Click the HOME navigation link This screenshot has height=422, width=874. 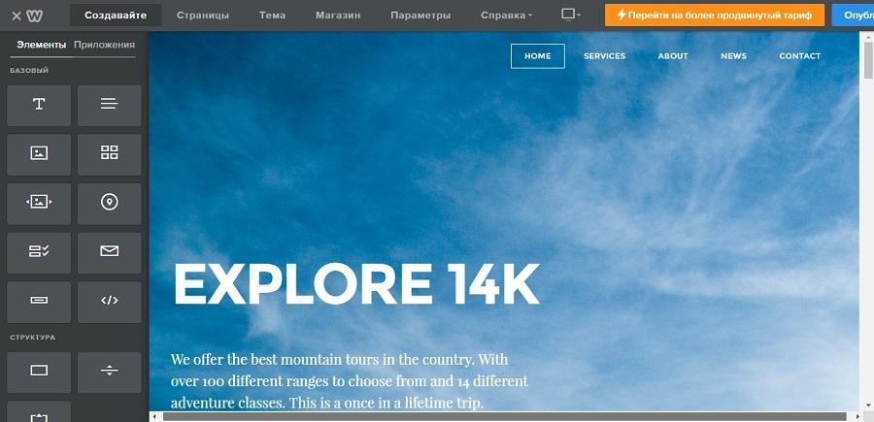coord(538,55)
